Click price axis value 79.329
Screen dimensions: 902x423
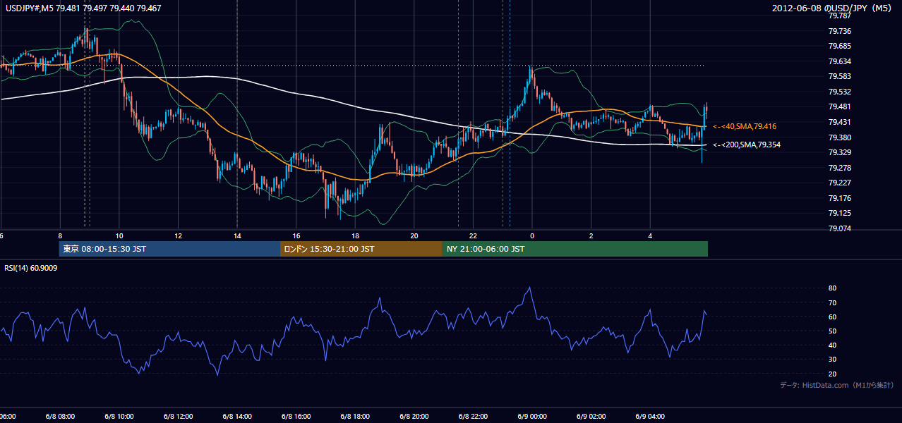[839, 152]
